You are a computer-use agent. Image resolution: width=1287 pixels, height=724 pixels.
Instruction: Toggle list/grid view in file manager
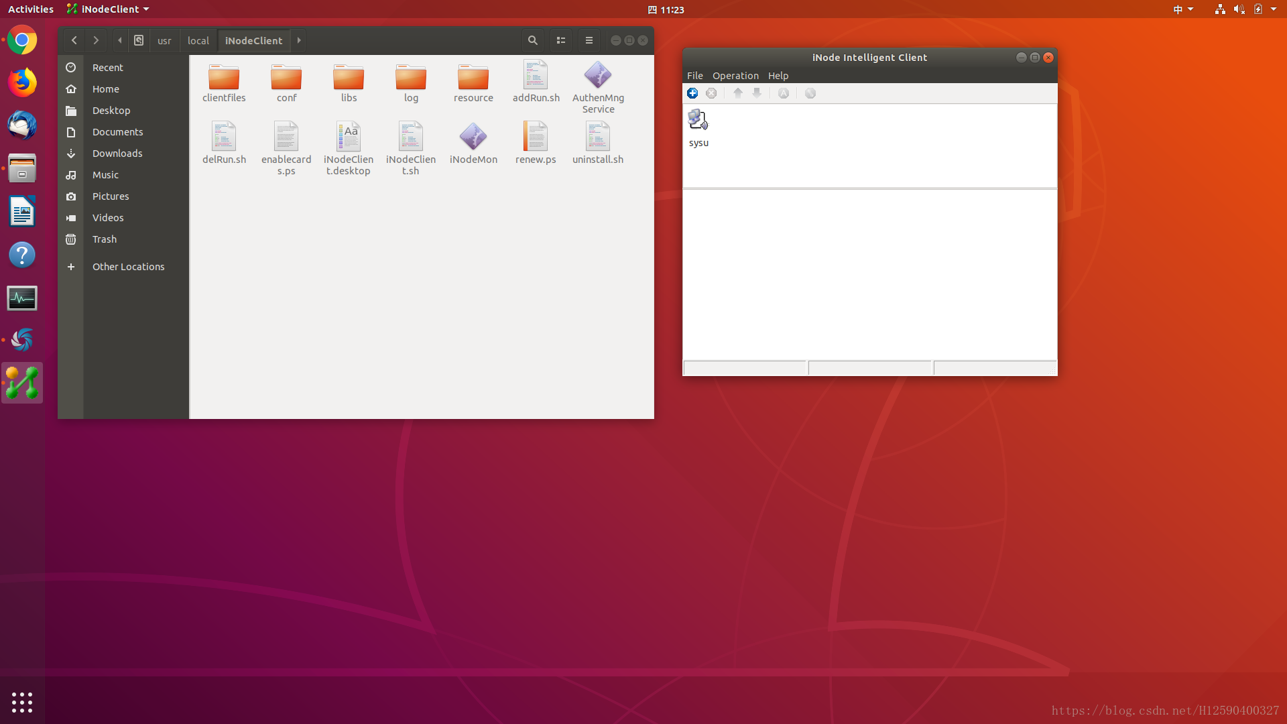pos(561,40)
